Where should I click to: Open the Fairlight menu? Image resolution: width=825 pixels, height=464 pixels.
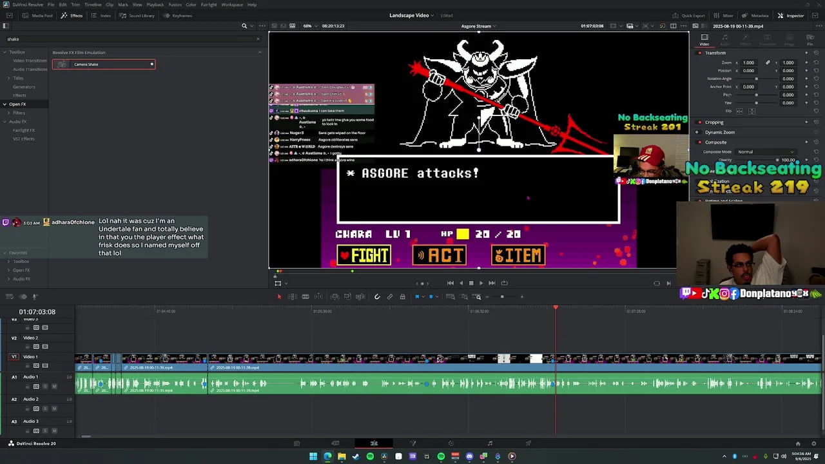(x=209, y=5)
